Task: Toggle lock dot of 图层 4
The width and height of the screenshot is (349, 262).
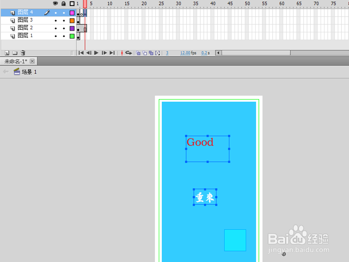Action: pos(64,13)
